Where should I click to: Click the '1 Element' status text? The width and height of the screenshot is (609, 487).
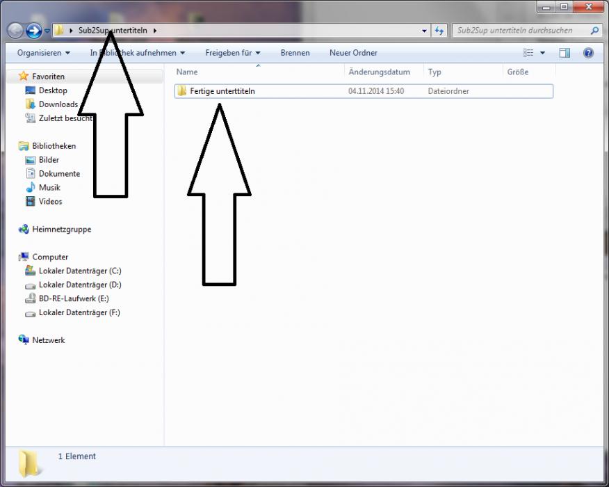coord(77,456)
